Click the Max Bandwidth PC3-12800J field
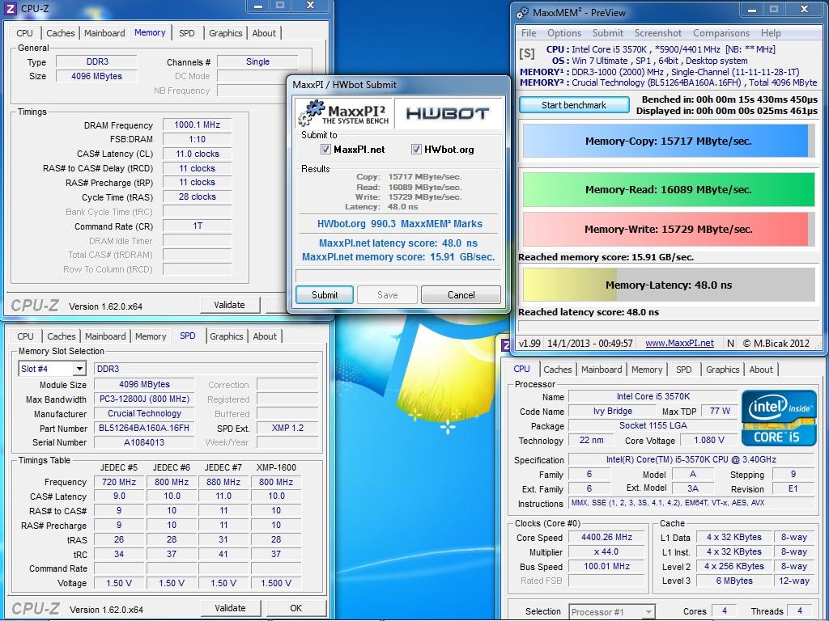 144,399
